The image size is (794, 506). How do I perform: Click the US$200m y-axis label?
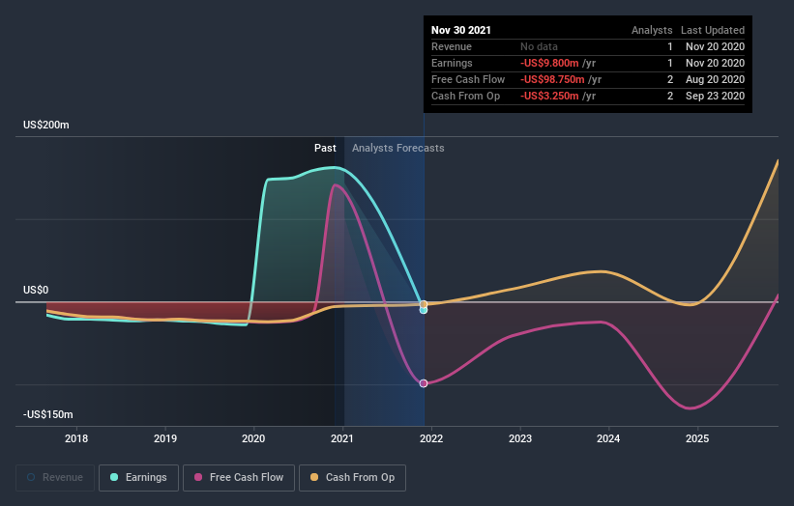[x=46, y=125]
